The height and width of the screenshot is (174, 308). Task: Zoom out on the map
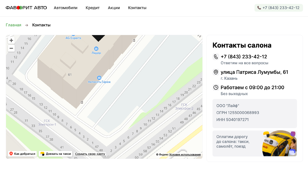(x=11, y=48)
